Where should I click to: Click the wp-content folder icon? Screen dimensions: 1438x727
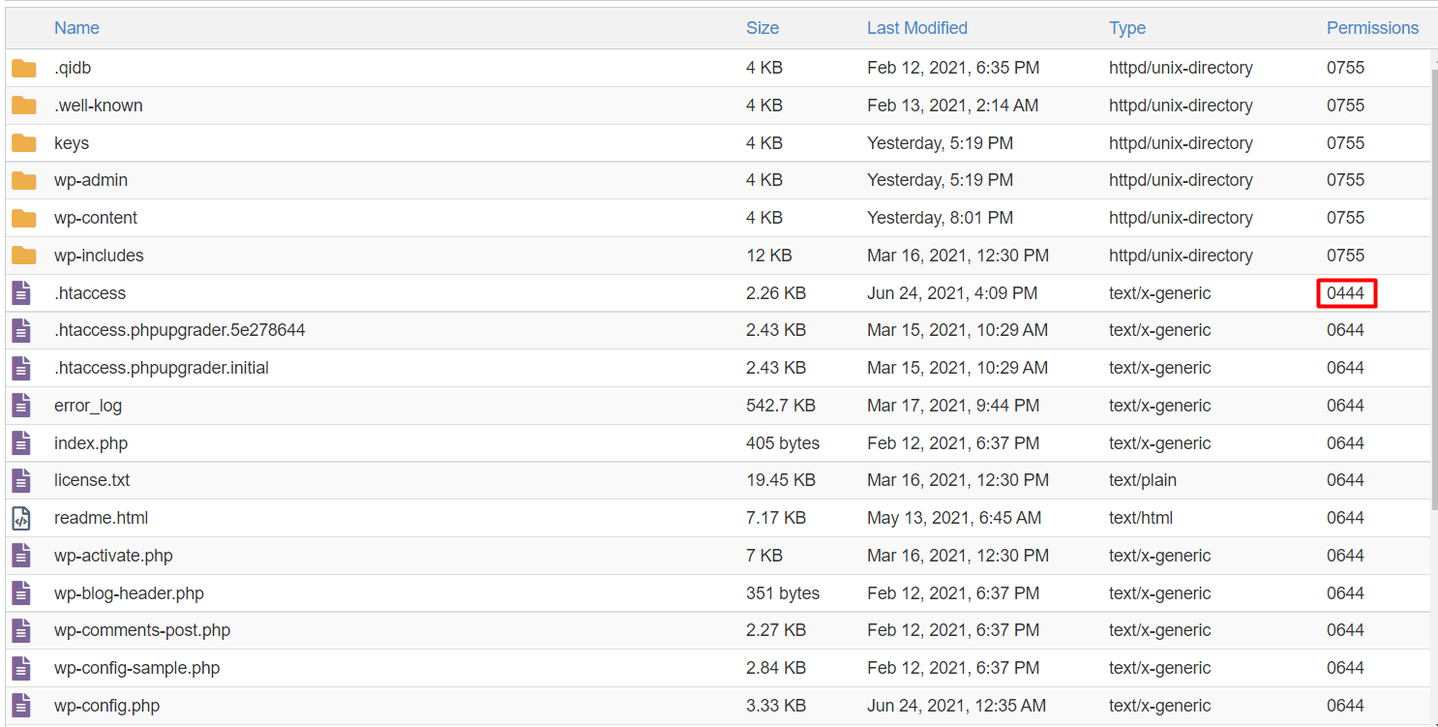[24, 218]
